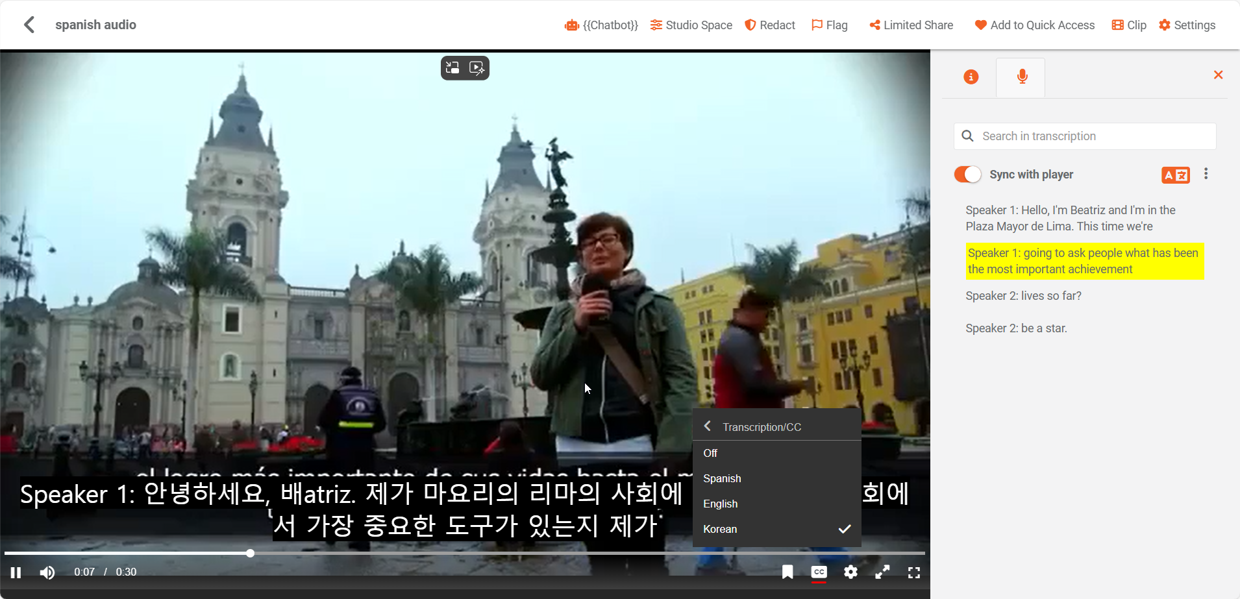Toggle the closed captions CC button
The height and width of the screenshot is (599, 1240).
[x=819, y=572]
